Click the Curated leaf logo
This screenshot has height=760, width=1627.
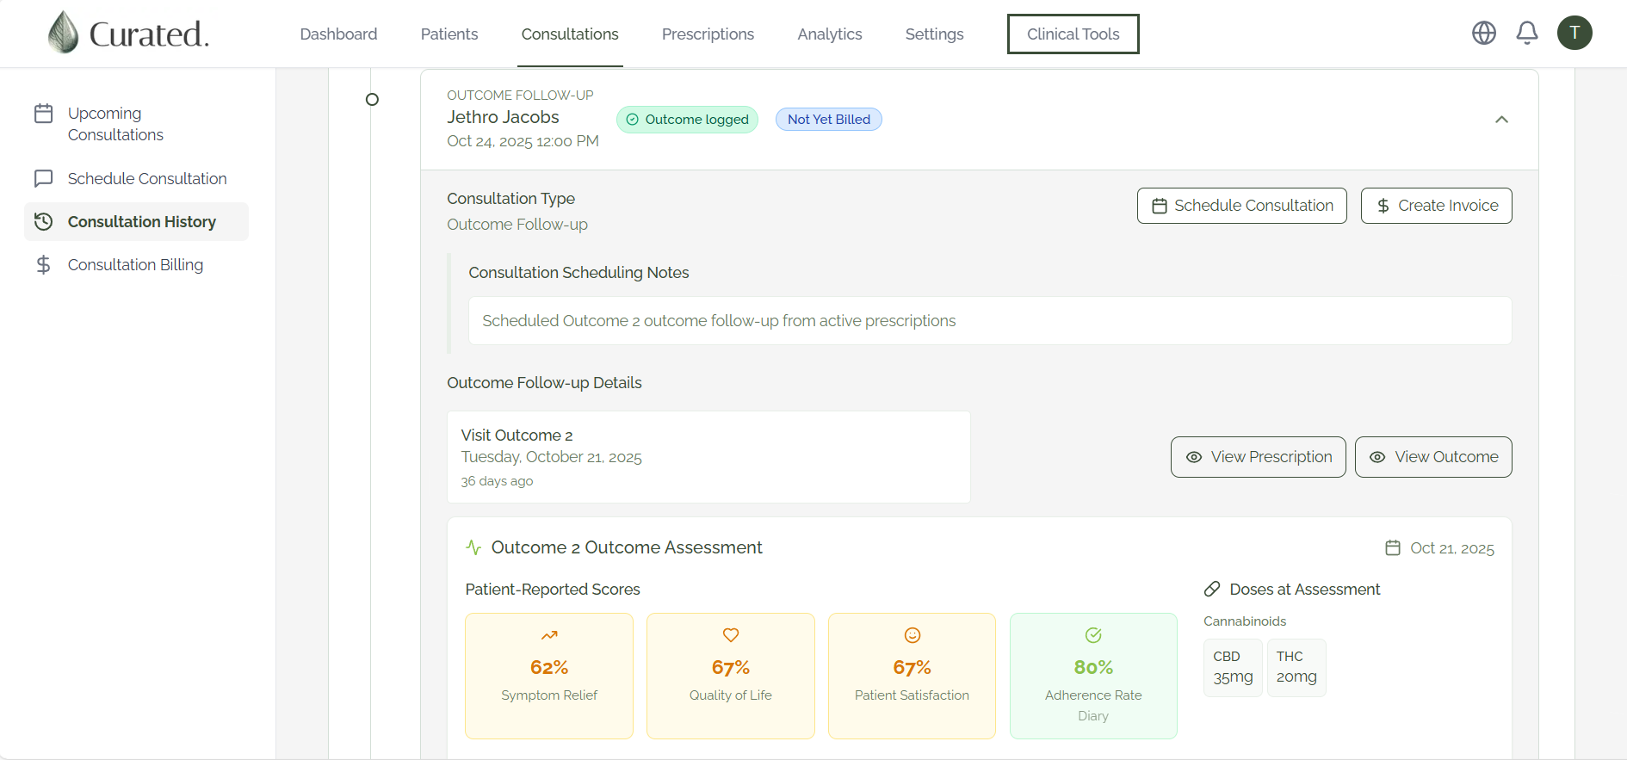(x=63, y=33)
